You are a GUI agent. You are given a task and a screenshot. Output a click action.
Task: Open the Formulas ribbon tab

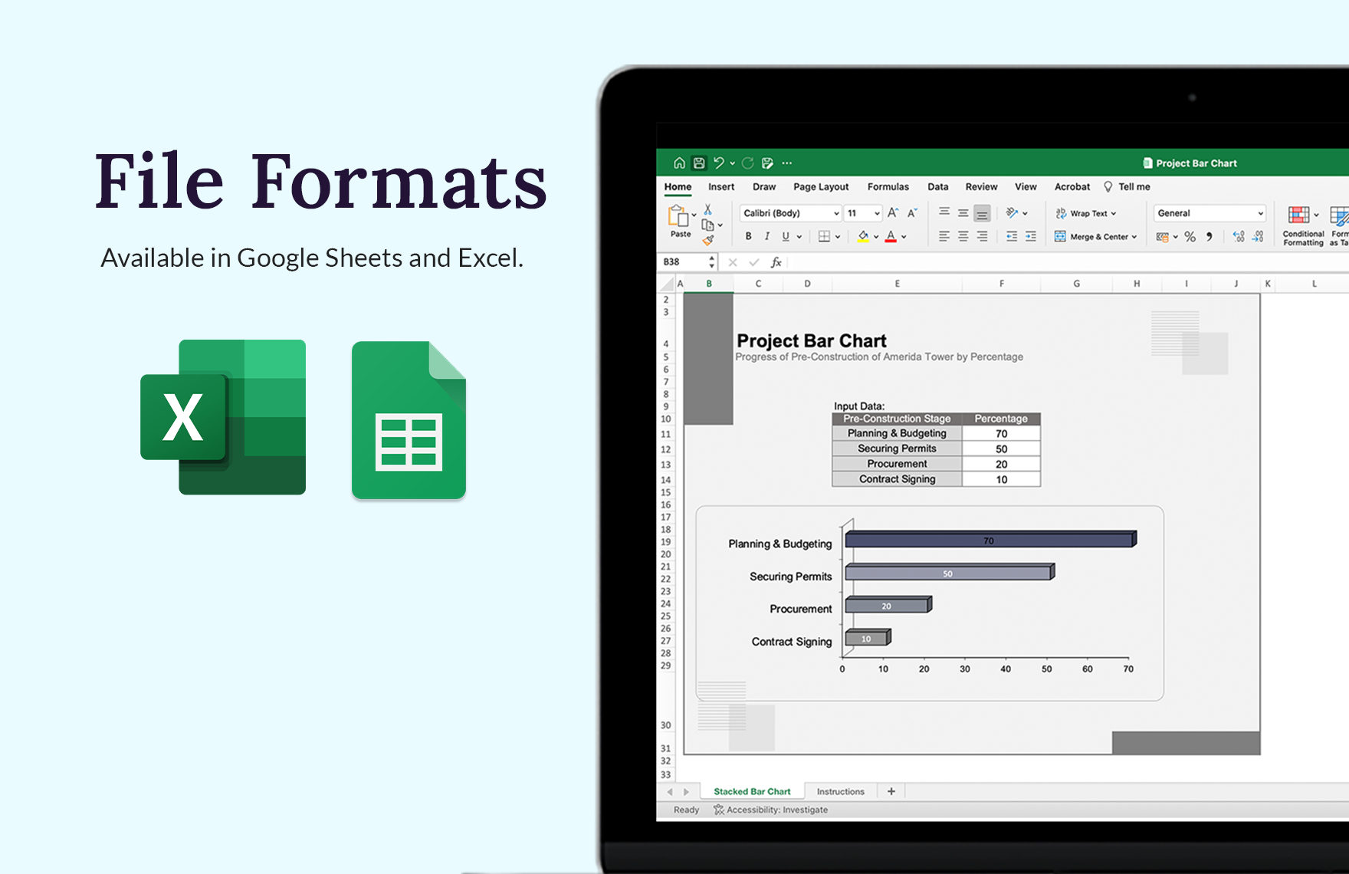tap(888, 186)
